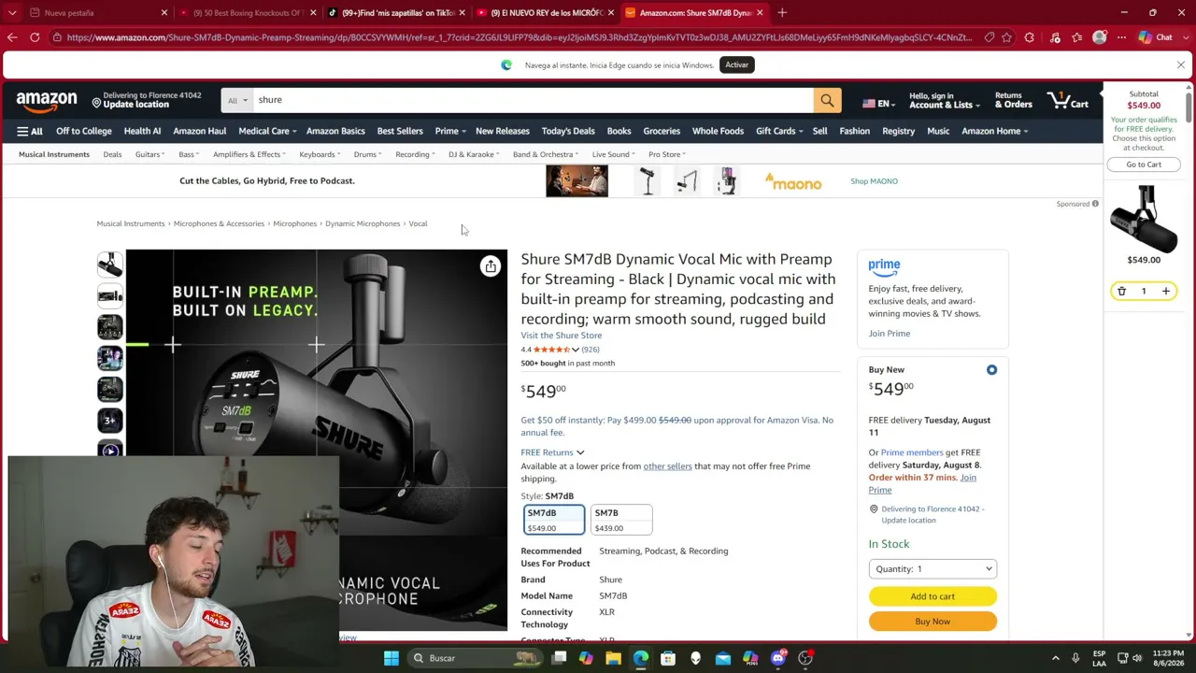Expand the Medical Care menu
The height and width of the screenshot is (673, 1196).
[267, 131]
